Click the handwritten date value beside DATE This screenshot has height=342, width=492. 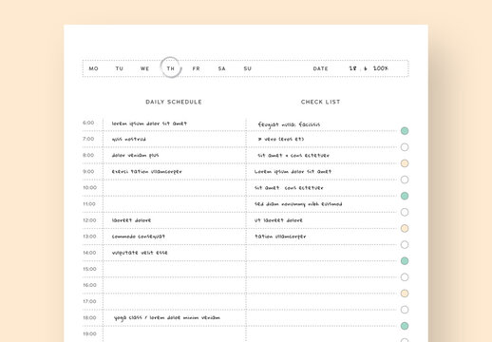[369, 68]
